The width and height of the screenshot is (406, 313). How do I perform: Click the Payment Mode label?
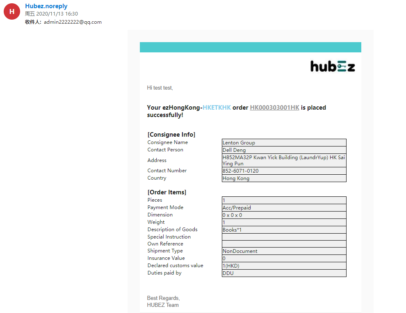(x=165, y=207)
